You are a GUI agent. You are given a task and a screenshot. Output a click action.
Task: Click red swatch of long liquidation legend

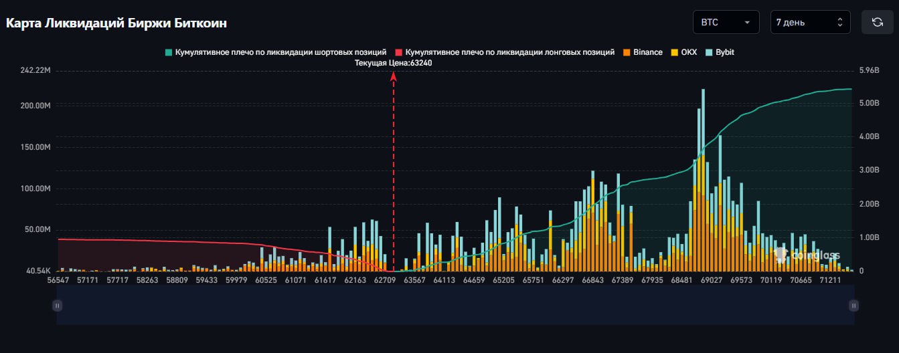point(400,52)
